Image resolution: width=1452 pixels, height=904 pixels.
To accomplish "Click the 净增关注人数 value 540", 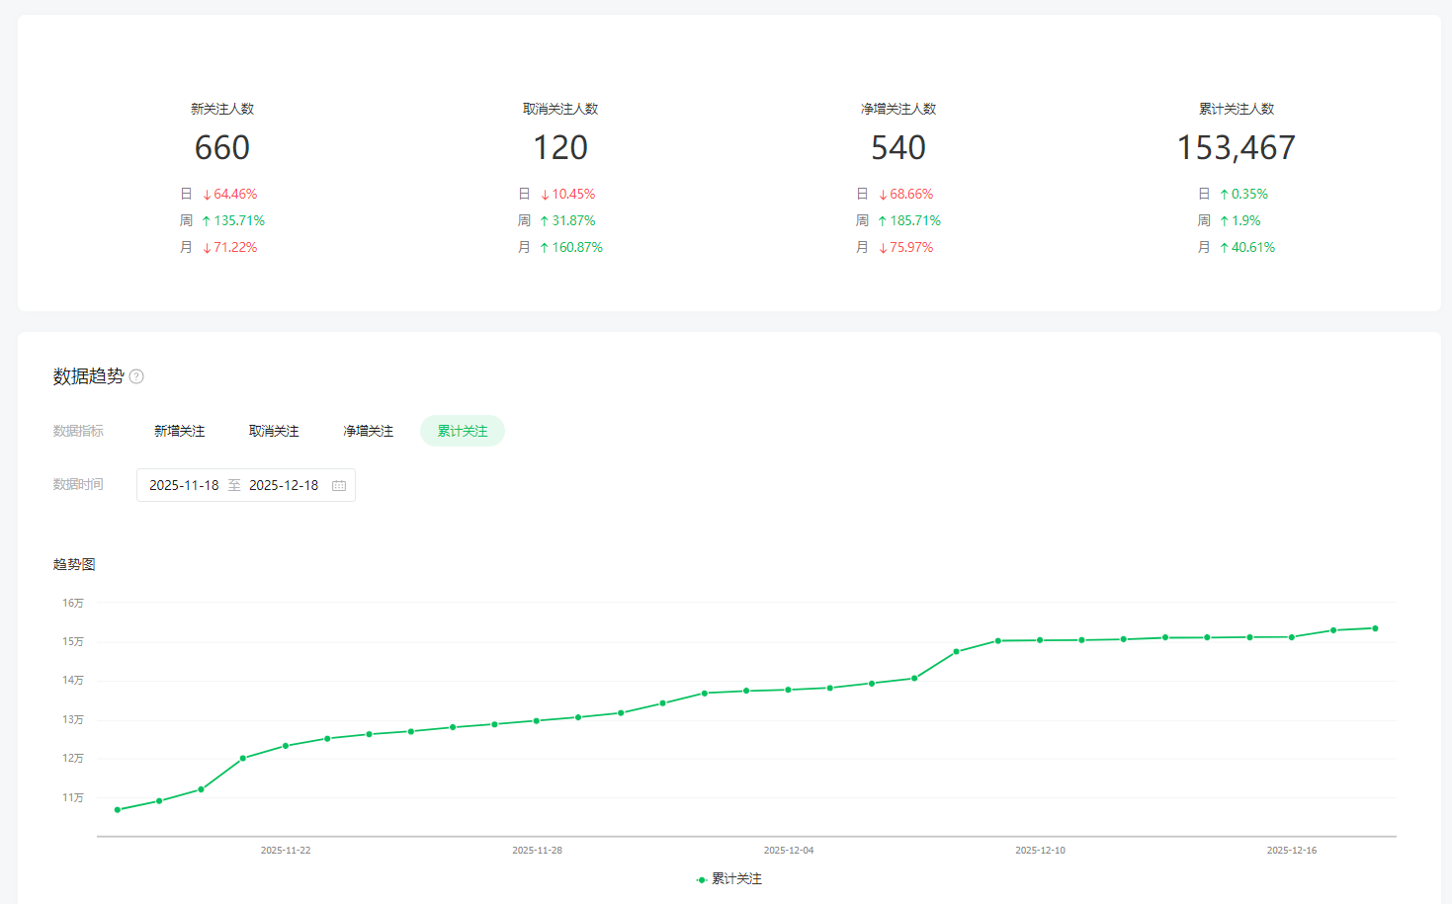I will click(x=898, y=148).
